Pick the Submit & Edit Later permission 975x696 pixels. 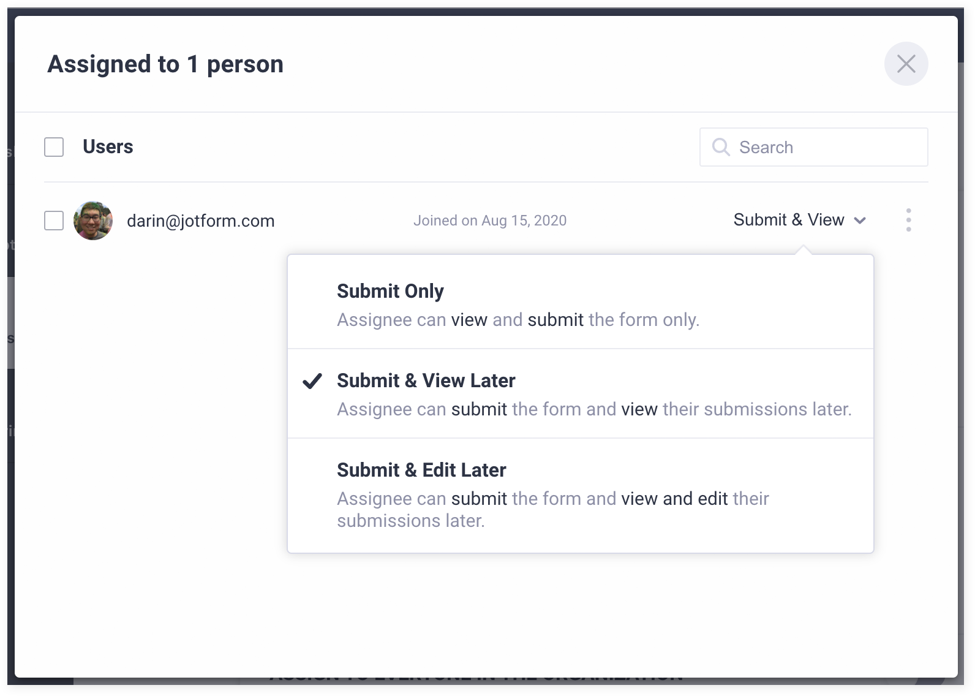tap(421, 470)
